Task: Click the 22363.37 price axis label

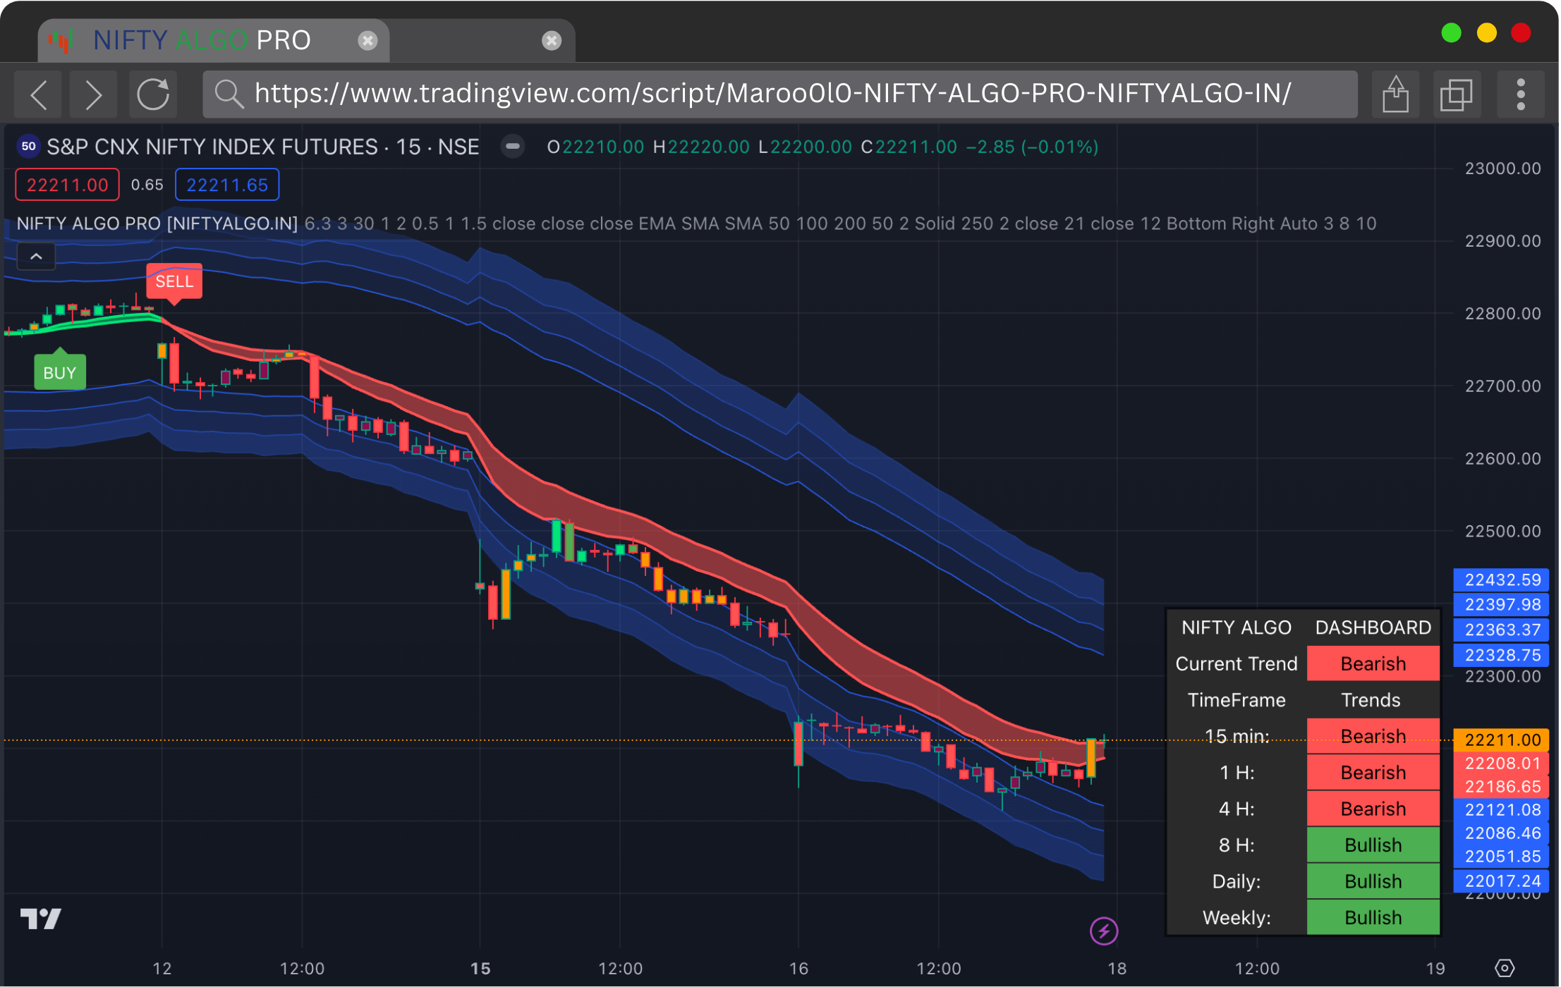Action: click(x=1502, y=630)
